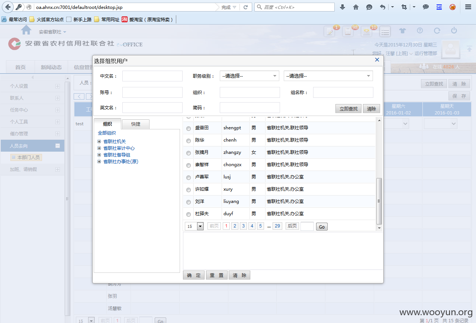Screen dimensions: 476x323
Task: Expand the 省联社审计中心 tree node
Action: point(99,148)
